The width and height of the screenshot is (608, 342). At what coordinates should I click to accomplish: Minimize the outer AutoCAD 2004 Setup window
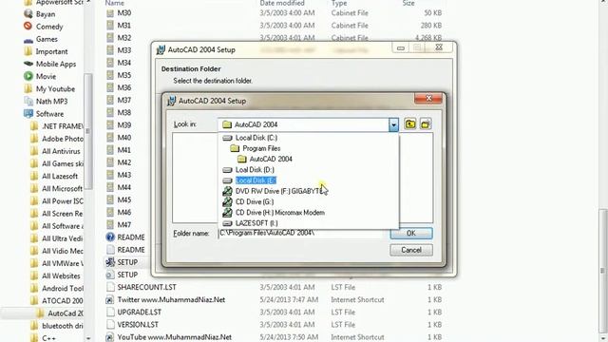point(401,47)
